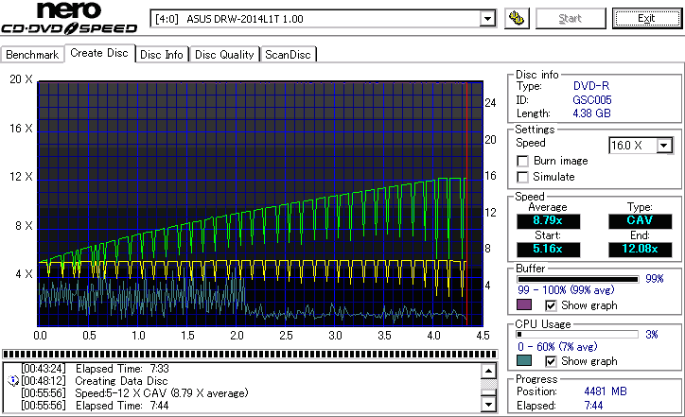Viewport: 685px width, 417px height.
Task: Switch to the Benchmark tab
Action: coord(33,55)
